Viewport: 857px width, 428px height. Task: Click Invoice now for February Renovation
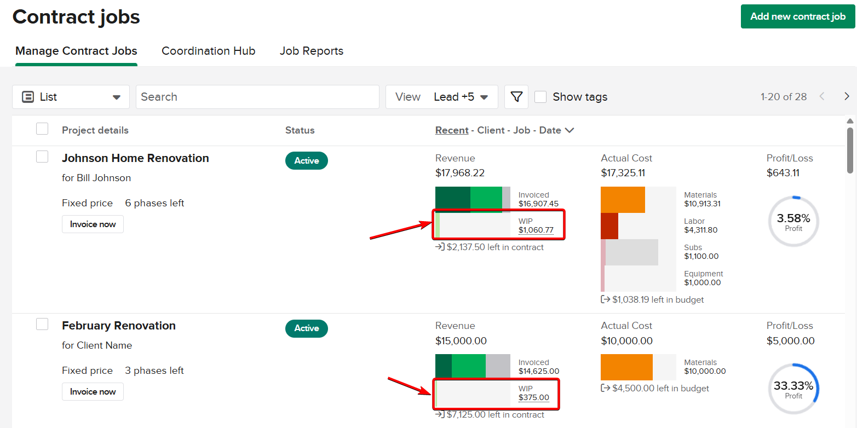tap(93, 392)
